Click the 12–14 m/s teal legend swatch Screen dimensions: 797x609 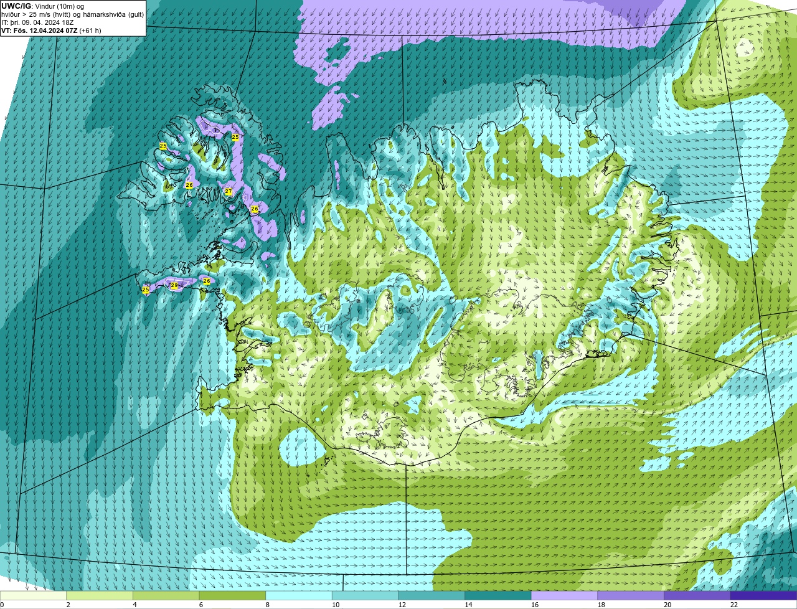pos(432,595)
